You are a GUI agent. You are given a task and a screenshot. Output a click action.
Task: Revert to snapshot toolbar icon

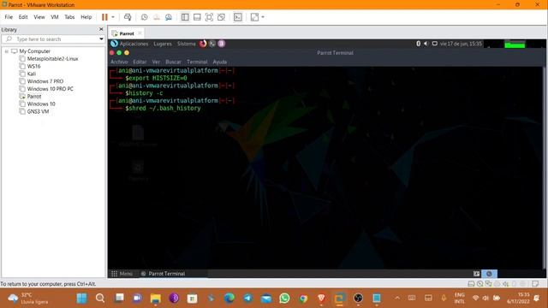coord(156,17)
